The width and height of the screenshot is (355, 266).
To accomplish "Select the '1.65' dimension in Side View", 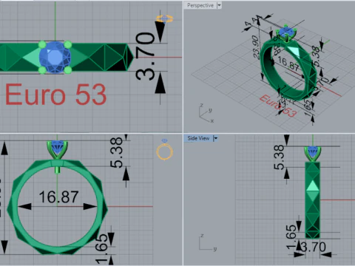I will (291, 236).
